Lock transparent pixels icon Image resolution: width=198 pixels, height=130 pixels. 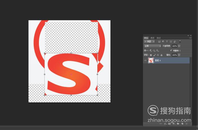151,55
